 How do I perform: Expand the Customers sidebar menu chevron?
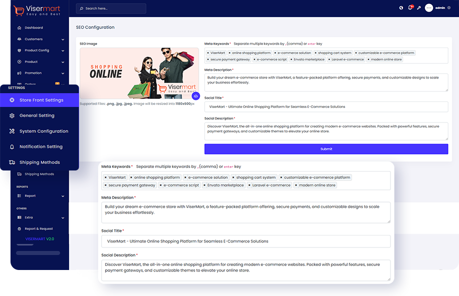tap(63, 39)
